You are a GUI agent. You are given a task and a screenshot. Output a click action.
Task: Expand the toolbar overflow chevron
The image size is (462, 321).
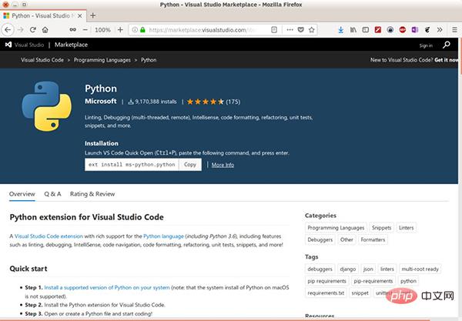click(x=440, y=30)
